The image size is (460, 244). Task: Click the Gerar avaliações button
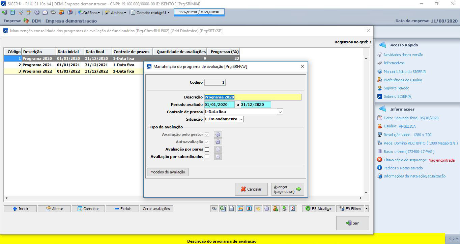tap(156, 209)
